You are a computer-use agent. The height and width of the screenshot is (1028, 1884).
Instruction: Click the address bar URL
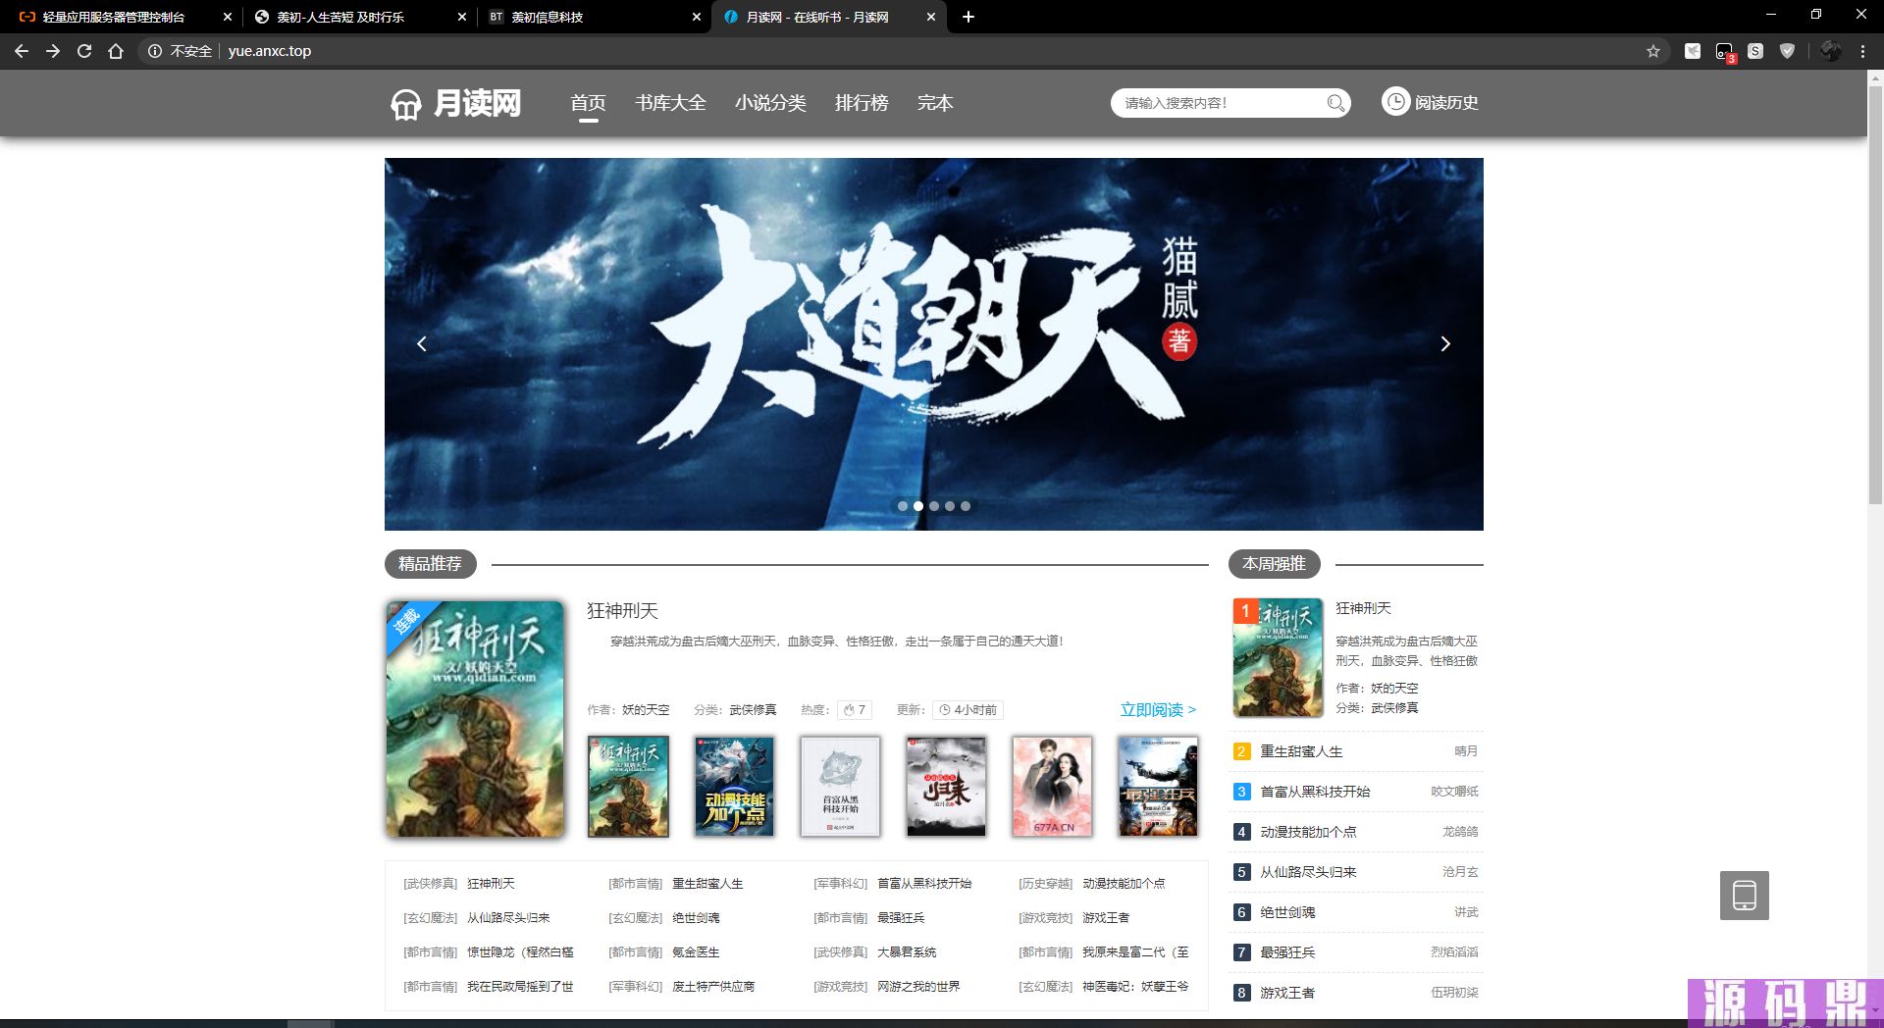[x=270, y=51]
